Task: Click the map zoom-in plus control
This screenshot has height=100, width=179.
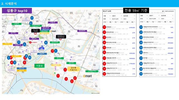Action: 98,19
